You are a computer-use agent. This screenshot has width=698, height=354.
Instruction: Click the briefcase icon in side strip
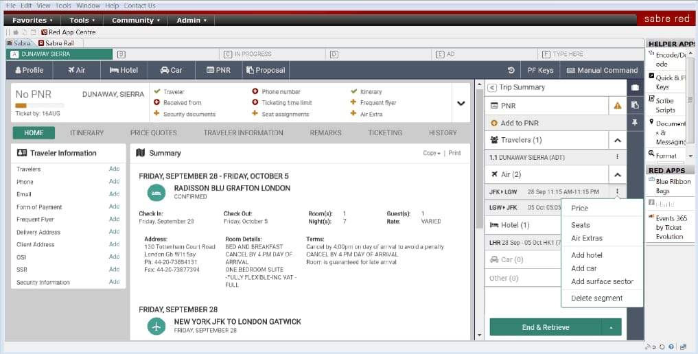pos(635,88)
